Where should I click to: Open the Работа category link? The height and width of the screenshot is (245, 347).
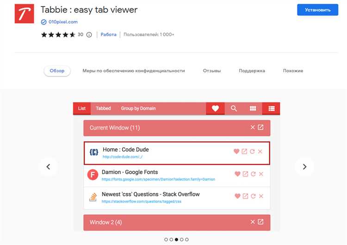[108, 35]
